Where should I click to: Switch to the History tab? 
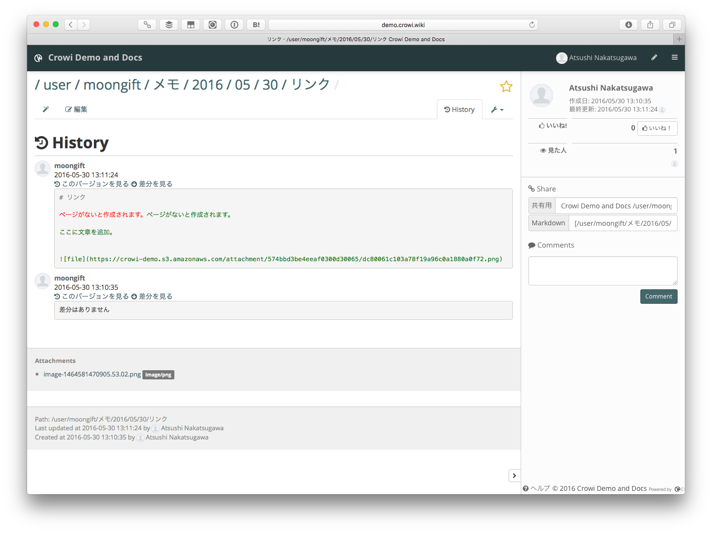pos(459,110)
